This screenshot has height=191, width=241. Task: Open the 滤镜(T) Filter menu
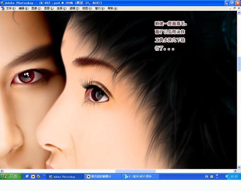tap(74, 8)
